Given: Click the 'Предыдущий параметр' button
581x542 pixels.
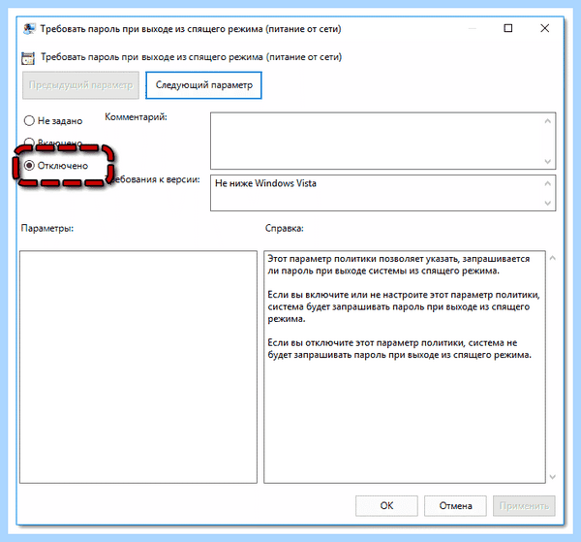Looking at the screenshot, I should pyautogui.click(x=80, y=85).
